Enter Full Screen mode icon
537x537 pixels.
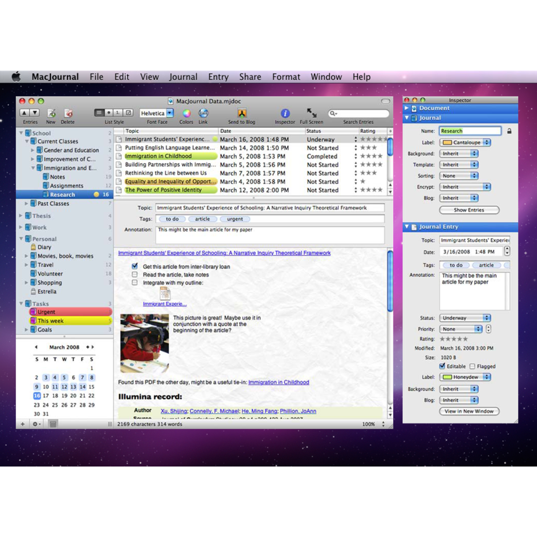311,113
